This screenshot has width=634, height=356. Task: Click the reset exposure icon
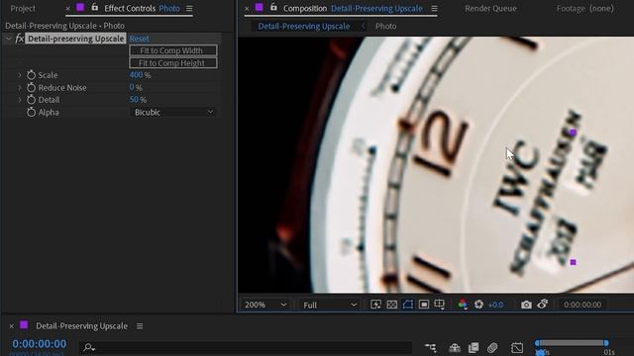[478, 305]
